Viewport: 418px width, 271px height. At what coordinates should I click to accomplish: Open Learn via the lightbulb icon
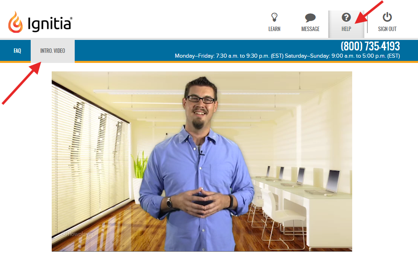274,17
